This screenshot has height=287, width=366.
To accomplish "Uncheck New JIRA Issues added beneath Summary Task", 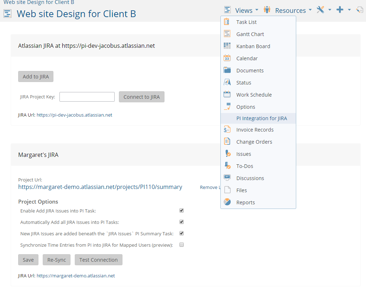I will (x=182, y=233).
